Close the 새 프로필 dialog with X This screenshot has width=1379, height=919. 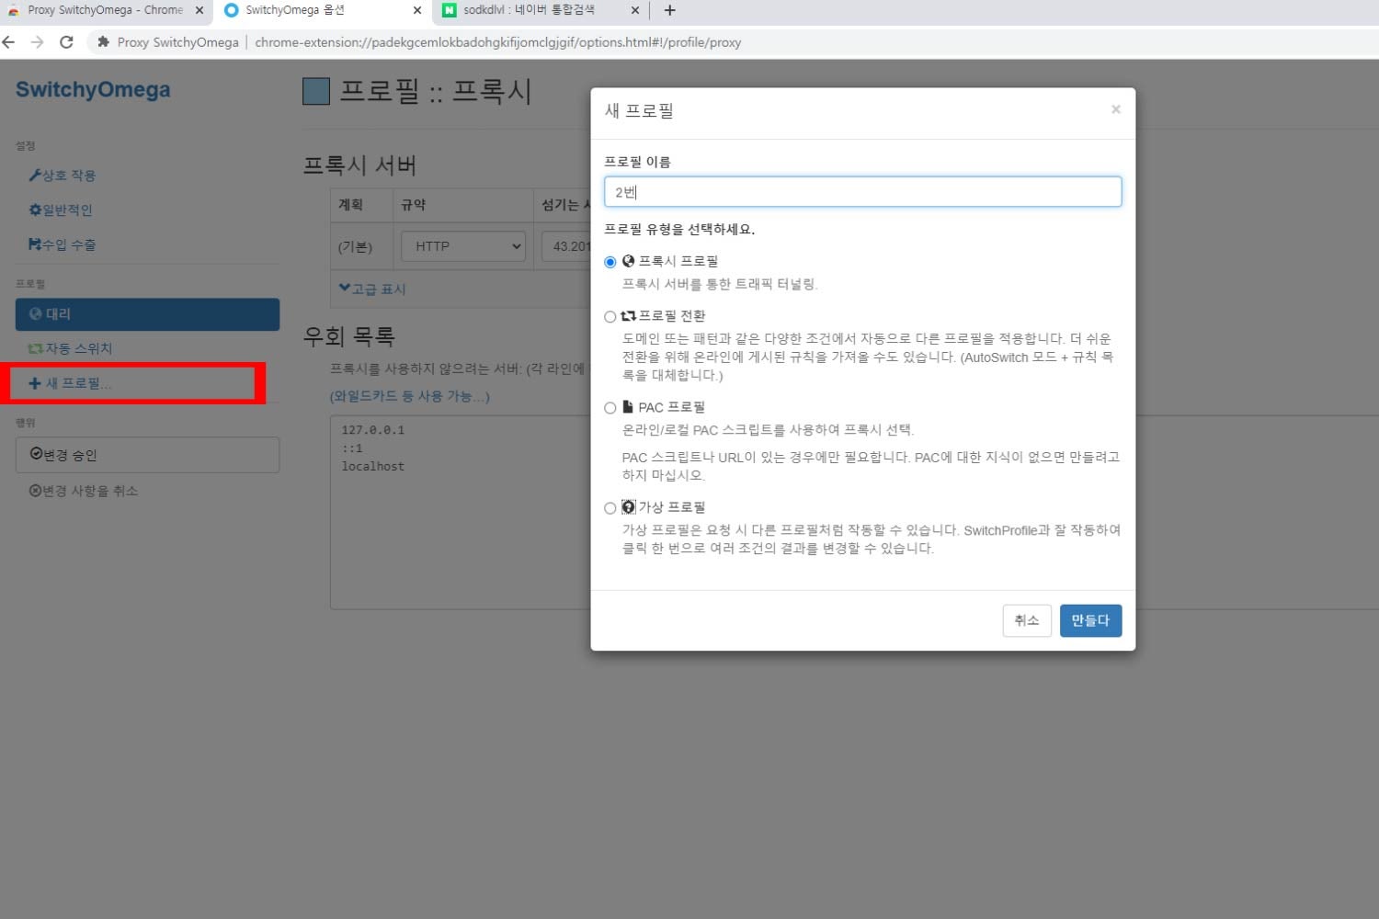(1115, 109)
